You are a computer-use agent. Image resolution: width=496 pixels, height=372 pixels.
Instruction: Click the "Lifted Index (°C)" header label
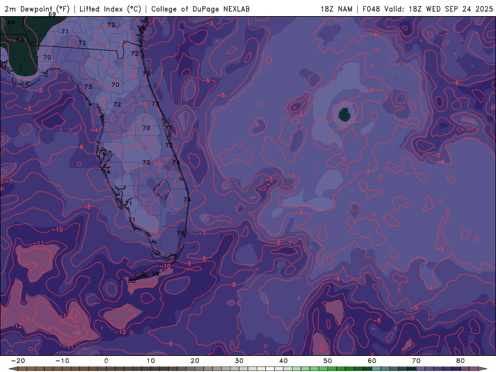pos(110,9)
